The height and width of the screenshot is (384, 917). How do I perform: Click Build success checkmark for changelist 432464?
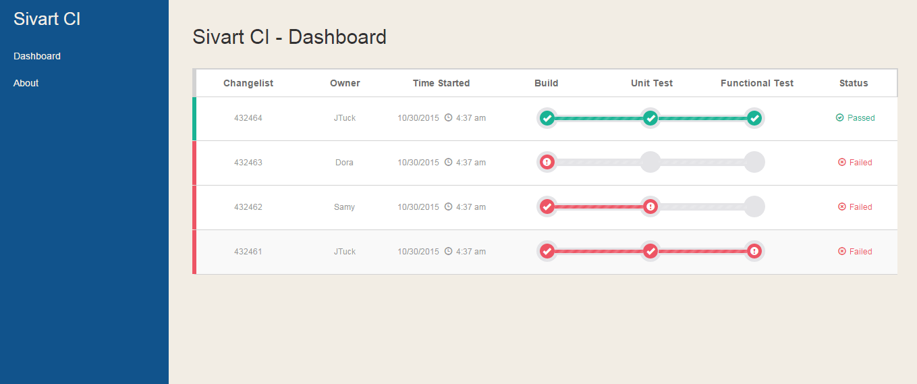click(x=547, y=118)
